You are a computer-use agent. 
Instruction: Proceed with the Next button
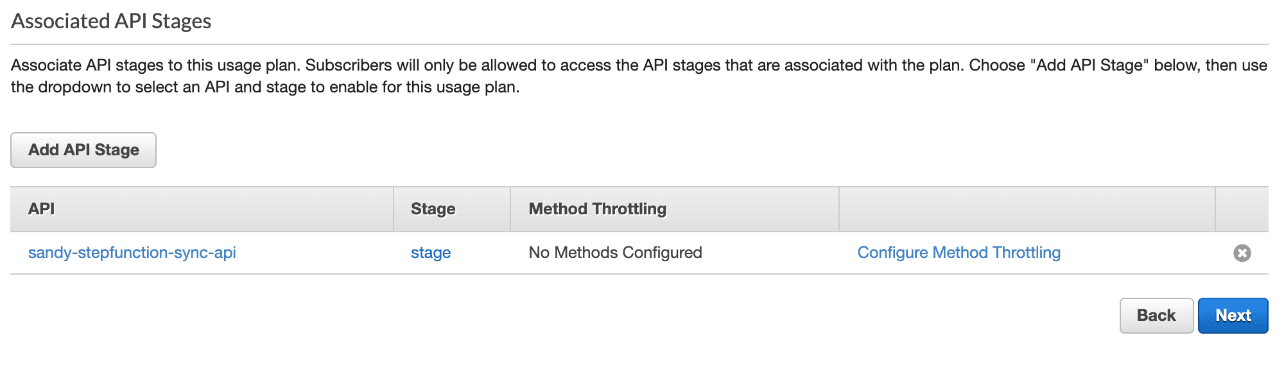(1233, 316)
